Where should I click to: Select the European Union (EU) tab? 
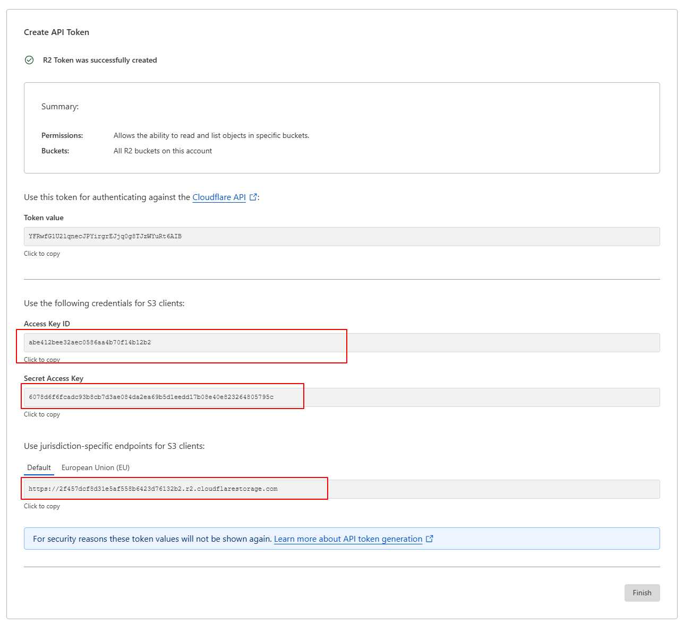(x=96, y=467)
